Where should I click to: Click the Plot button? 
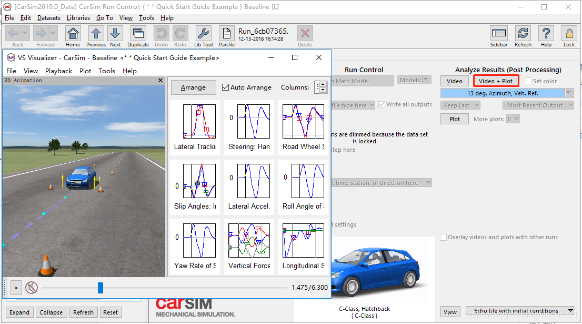455,119
